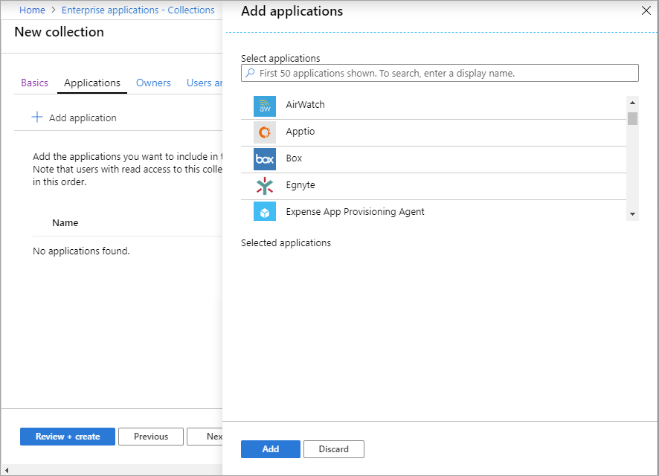Screen dimensions: 659x476
Task: Open Enterprise applications - Collections breadcrumb
Action: coord(138,10)
